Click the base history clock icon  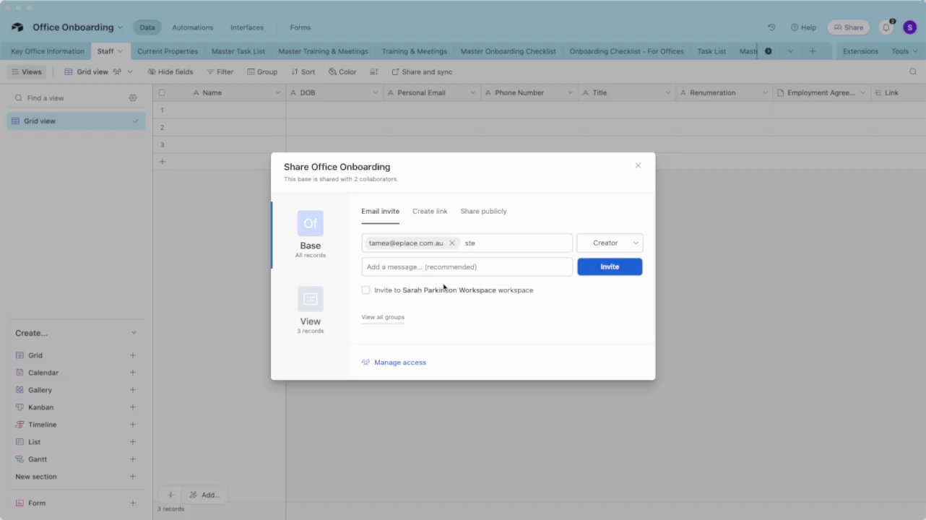coord(771,27)
